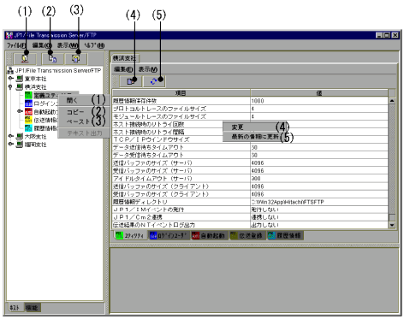The width and height of the screenshot is (404, 319).
Task: Select the green 定義ユティリティ tree icon
Action: [28, 95]
